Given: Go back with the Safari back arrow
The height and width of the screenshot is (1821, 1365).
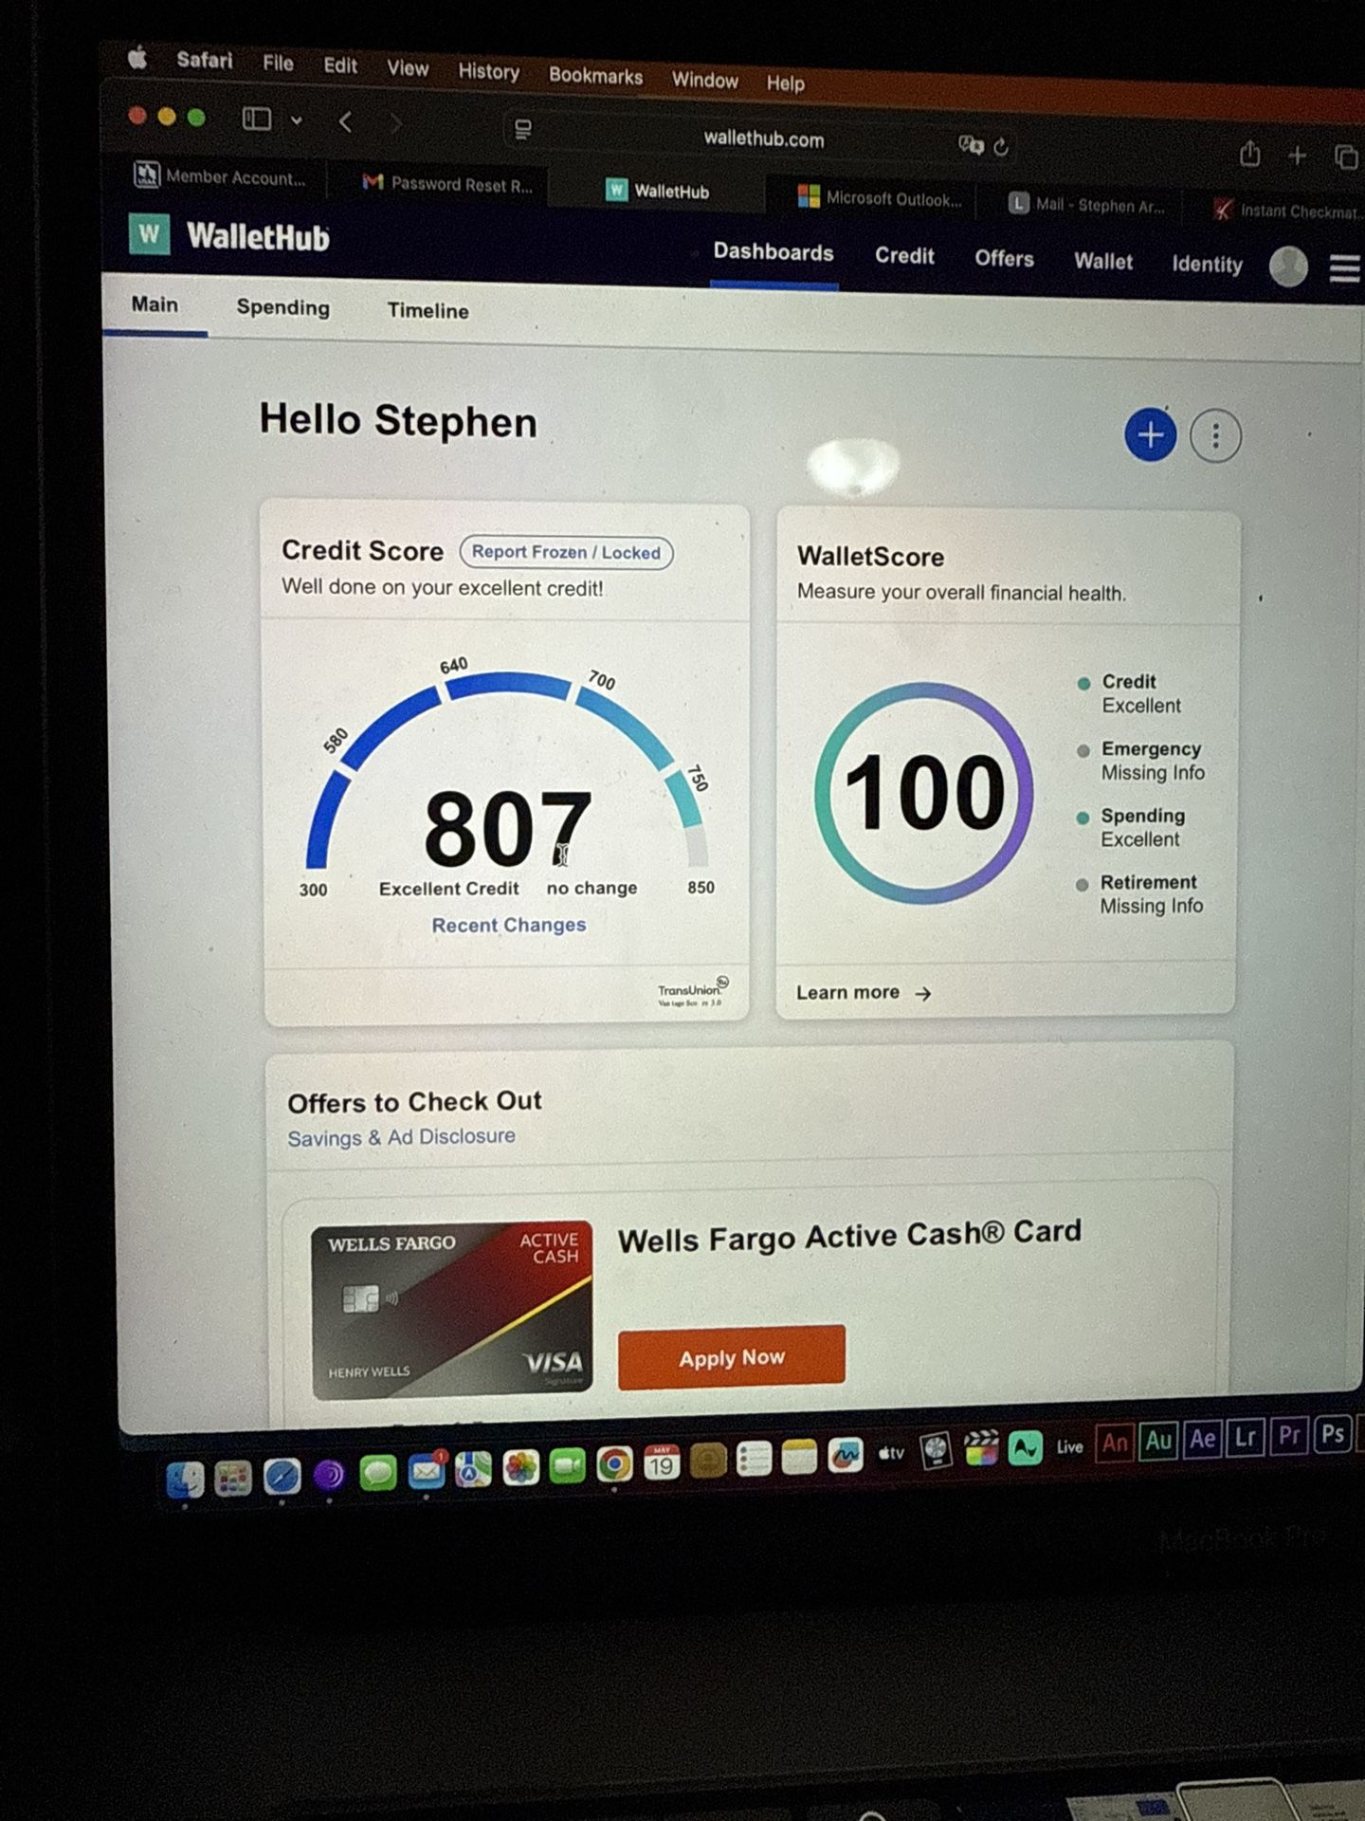Looking at the screenshot, I should pyautogui.click(x=345, y=122).
